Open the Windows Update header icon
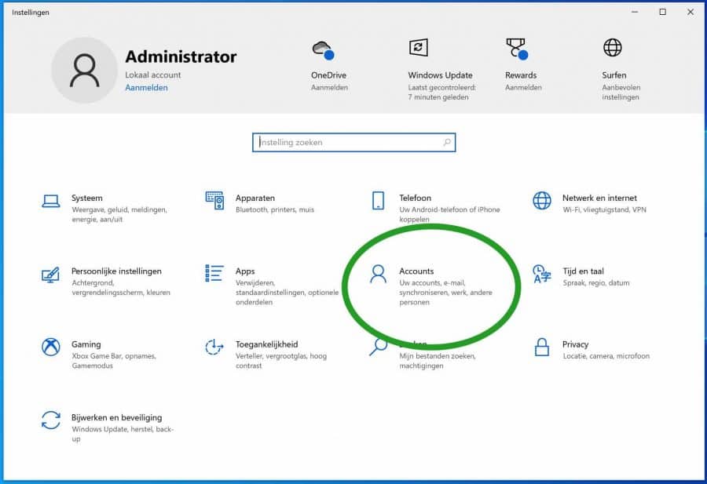 (x=419, y=47)
